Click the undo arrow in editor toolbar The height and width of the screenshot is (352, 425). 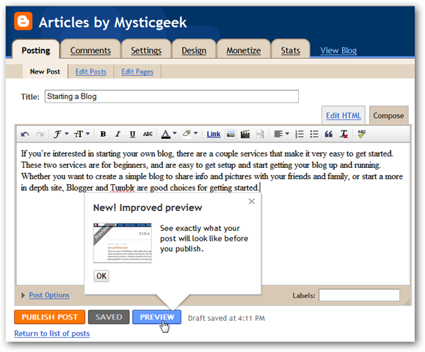[25, 134]
